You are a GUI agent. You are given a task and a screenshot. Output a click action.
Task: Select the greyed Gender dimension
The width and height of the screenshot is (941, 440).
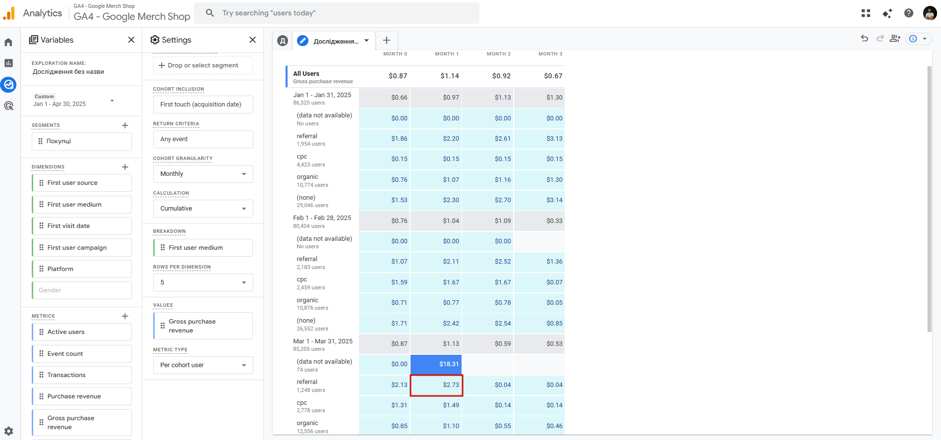pos(82,290)
